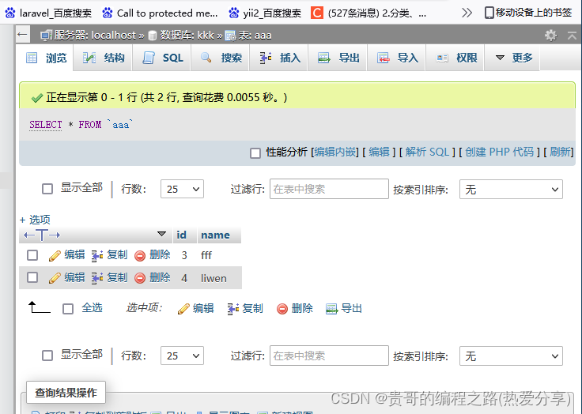Click pencil edit icon in row liwen
The width and height of the screenshot is (582, 414).
[x=55, y=278]
